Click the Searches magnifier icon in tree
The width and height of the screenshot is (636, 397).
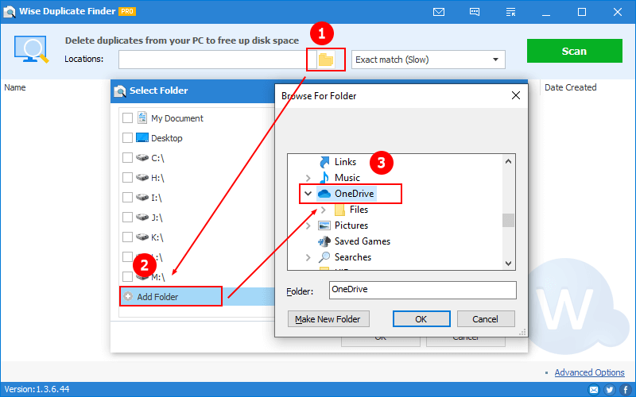[x=324, y=256]
